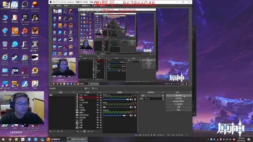Select the 场景 entry in scenes list
Viewport: 253px width, 142px height.
click(x=61, y=95)
